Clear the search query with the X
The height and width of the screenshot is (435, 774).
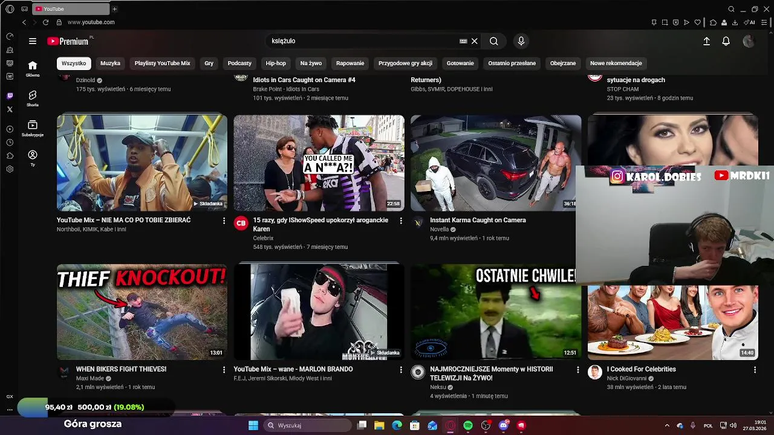[x=475, y=41]
